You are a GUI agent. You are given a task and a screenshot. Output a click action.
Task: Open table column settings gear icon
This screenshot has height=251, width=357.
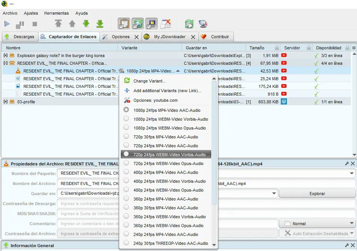point(354,48)
